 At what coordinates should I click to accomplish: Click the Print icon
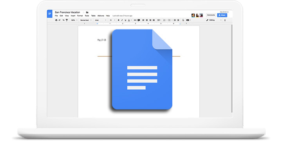point(56,20)
